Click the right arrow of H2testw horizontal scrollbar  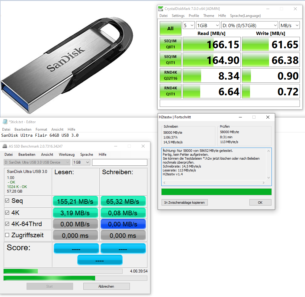[x=264, y=183]
